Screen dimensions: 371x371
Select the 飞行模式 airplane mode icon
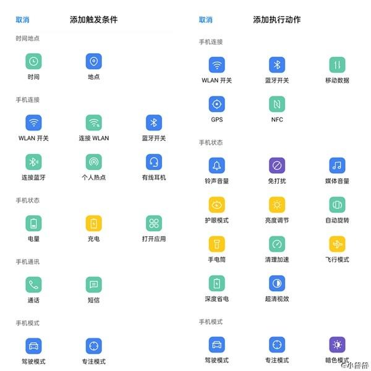click(338, 244)
